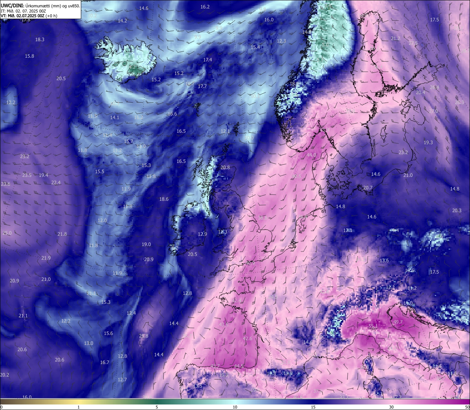Click the color scale label 15
Image resolution: width=470 pixels, height=410 pixels.
(313, 407)
